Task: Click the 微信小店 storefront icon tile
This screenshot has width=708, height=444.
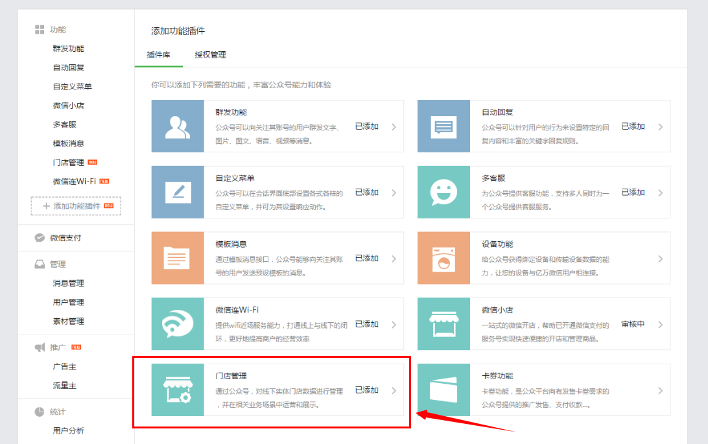Action: pos(443,324)
